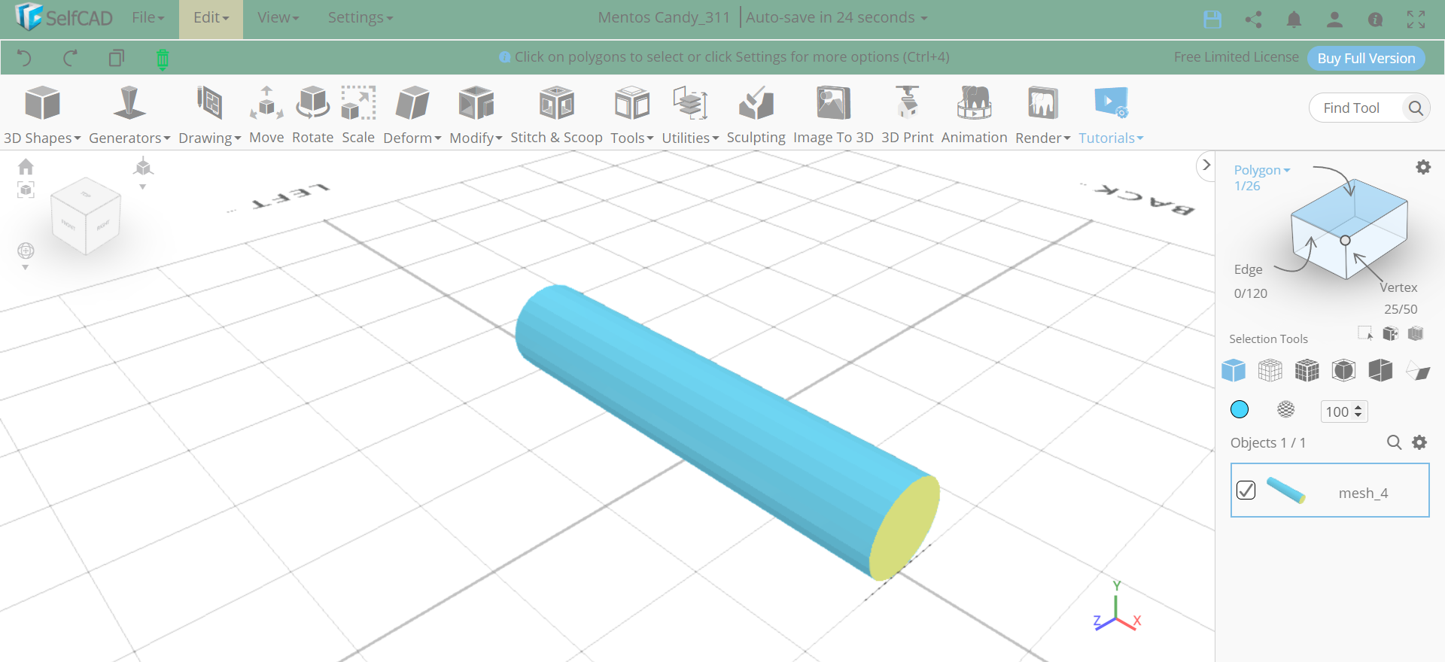Open the info help icon
The width and height of the screenshot is (1445, 662).
click(1375, 20)
